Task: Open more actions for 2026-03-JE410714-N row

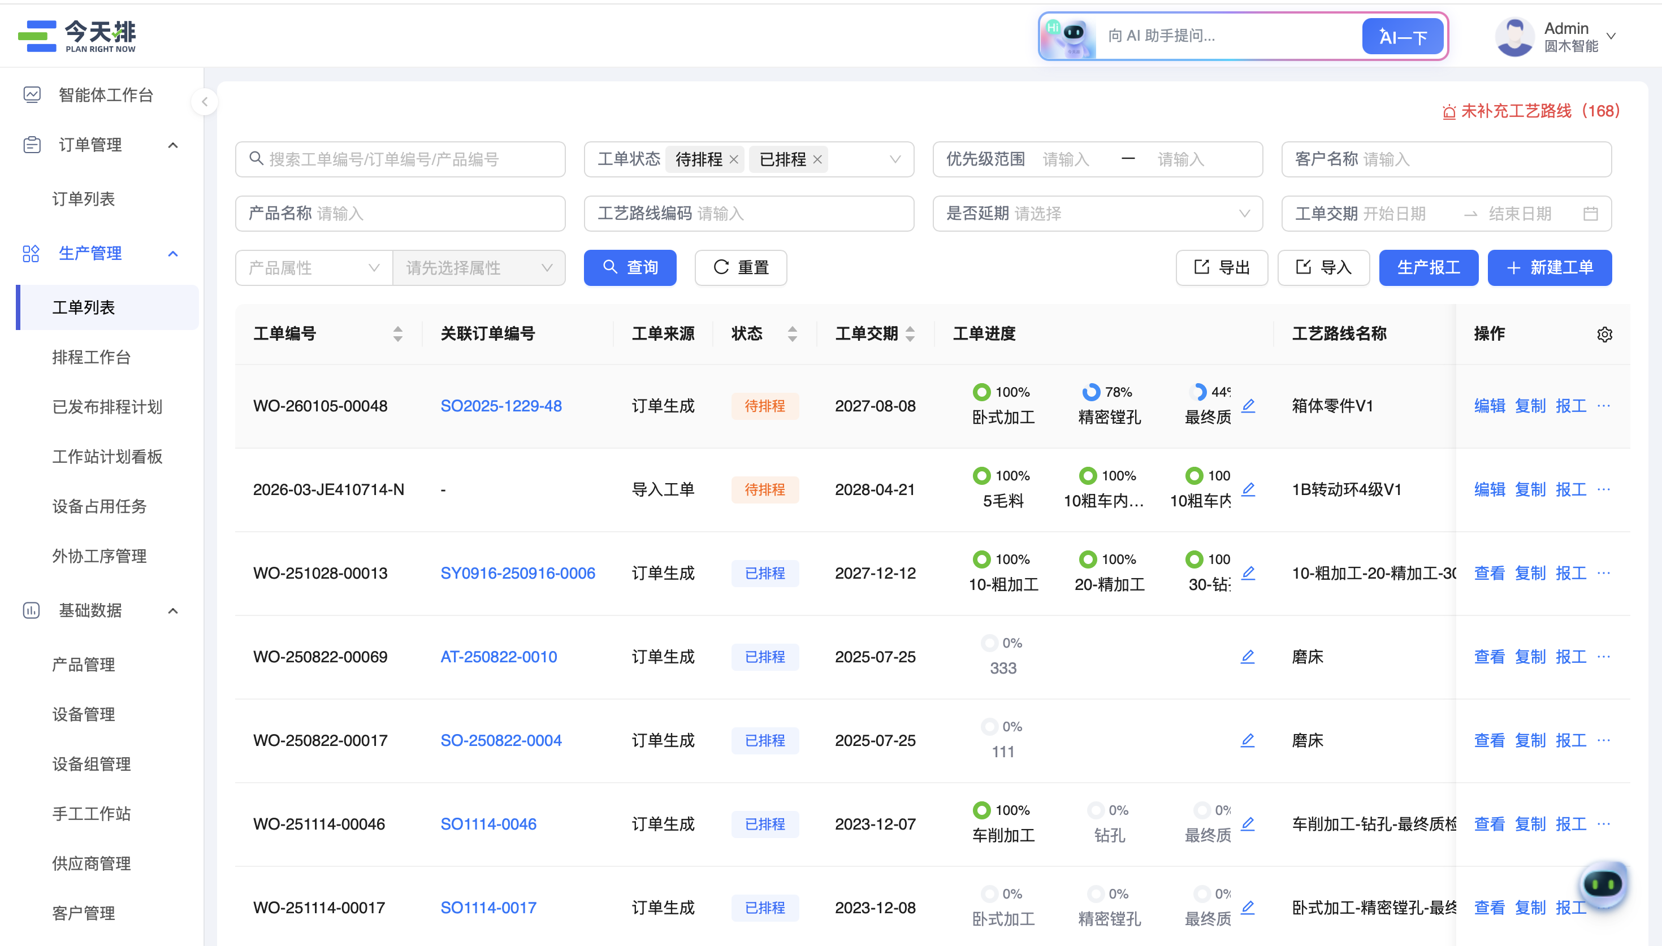Action: pos(1604,489)
